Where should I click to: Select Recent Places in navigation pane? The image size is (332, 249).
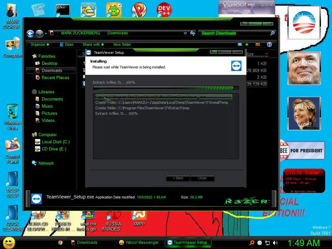pyautogui.click(x=52, y=77)
